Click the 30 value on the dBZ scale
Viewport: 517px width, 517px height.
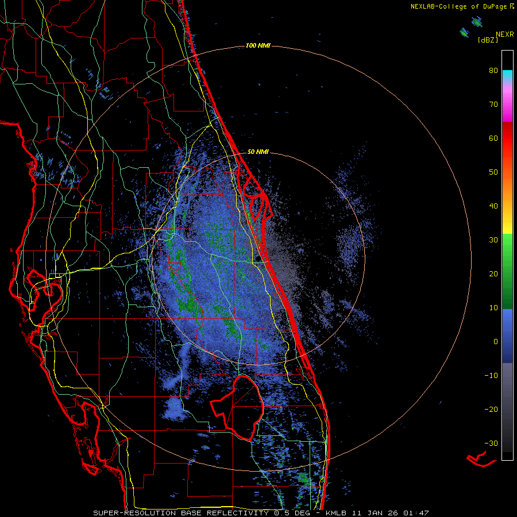[493, 240]
